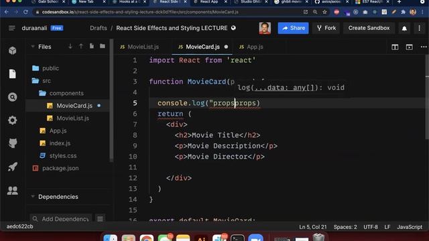Viewport: 429px width, 241px height.
Task: Toggle split editor layout icon
Action: [395, 47]
